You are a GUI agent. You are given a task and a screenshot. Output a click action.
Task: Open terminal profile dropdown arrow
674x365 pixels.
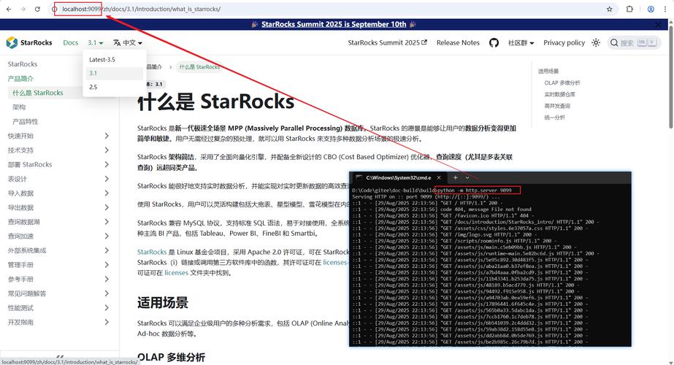pyautogui.click(x=467, y=177)
